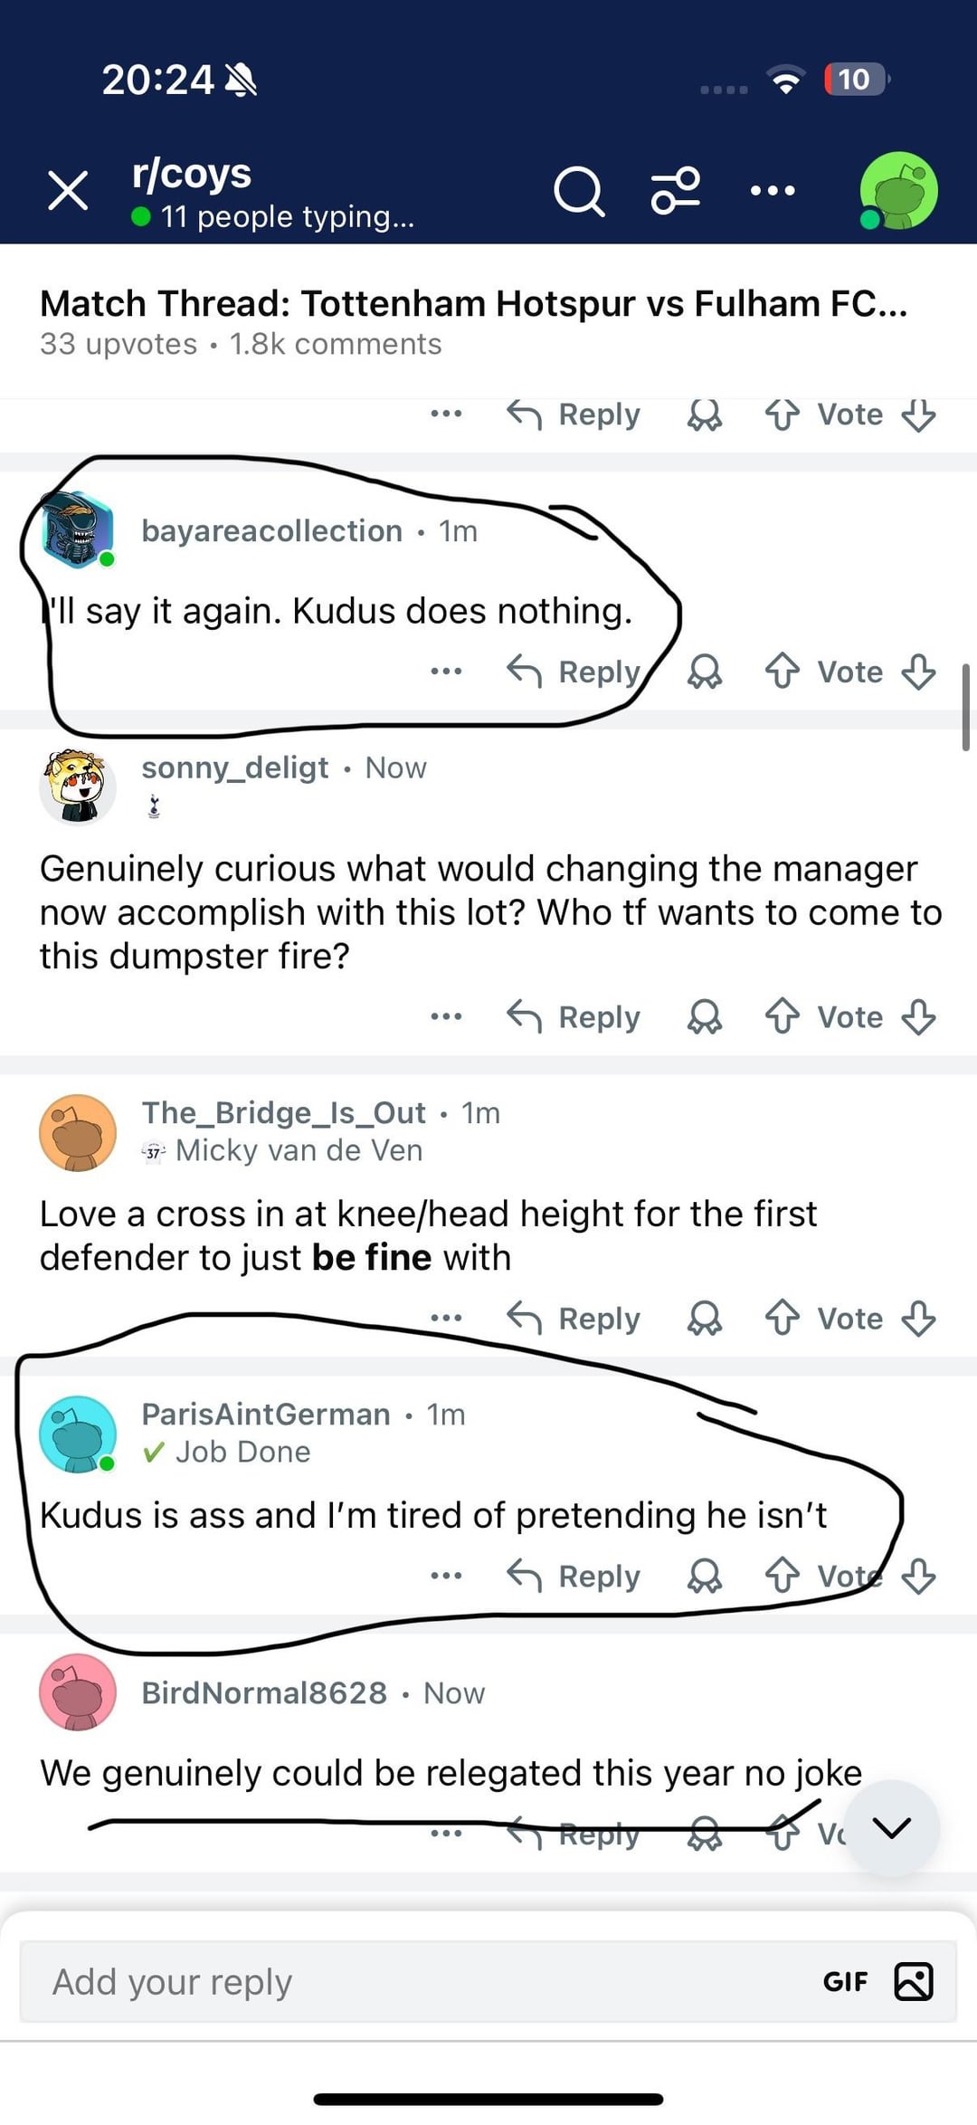Open your profile avatar in header
This screenshot has height=2125, width=977.
click(x=897, y=191)
